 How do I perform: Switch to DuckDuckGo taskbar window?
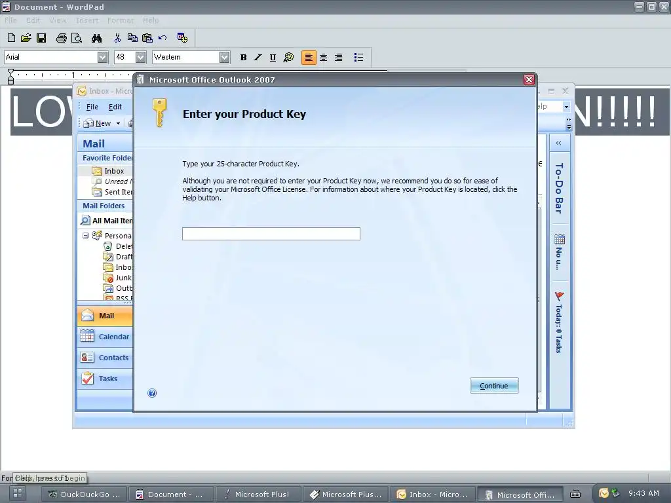[x=85, y=494]
